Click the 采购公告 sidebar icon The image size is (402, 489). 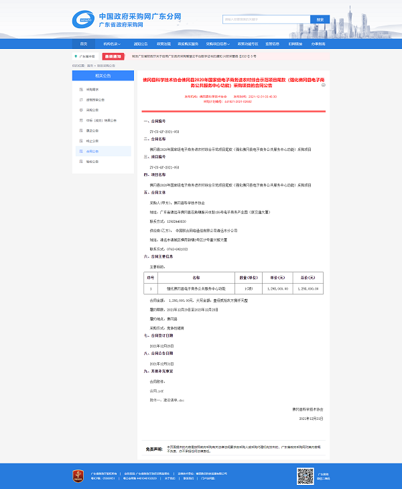(x=81, y=110)
